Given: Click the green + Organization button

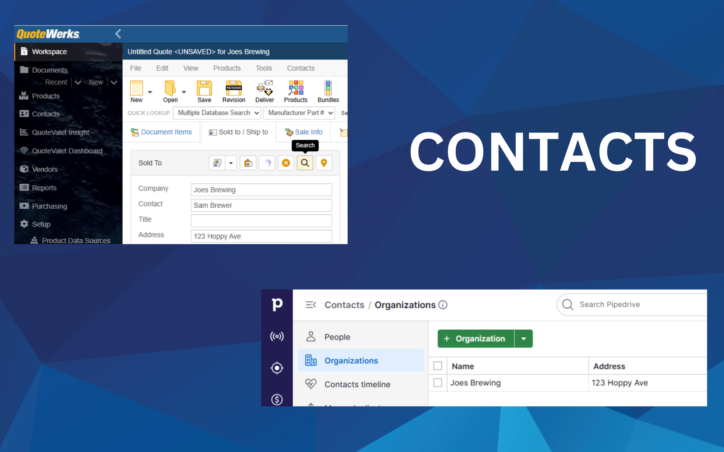Looking at the screenshot, I should 476,339.
